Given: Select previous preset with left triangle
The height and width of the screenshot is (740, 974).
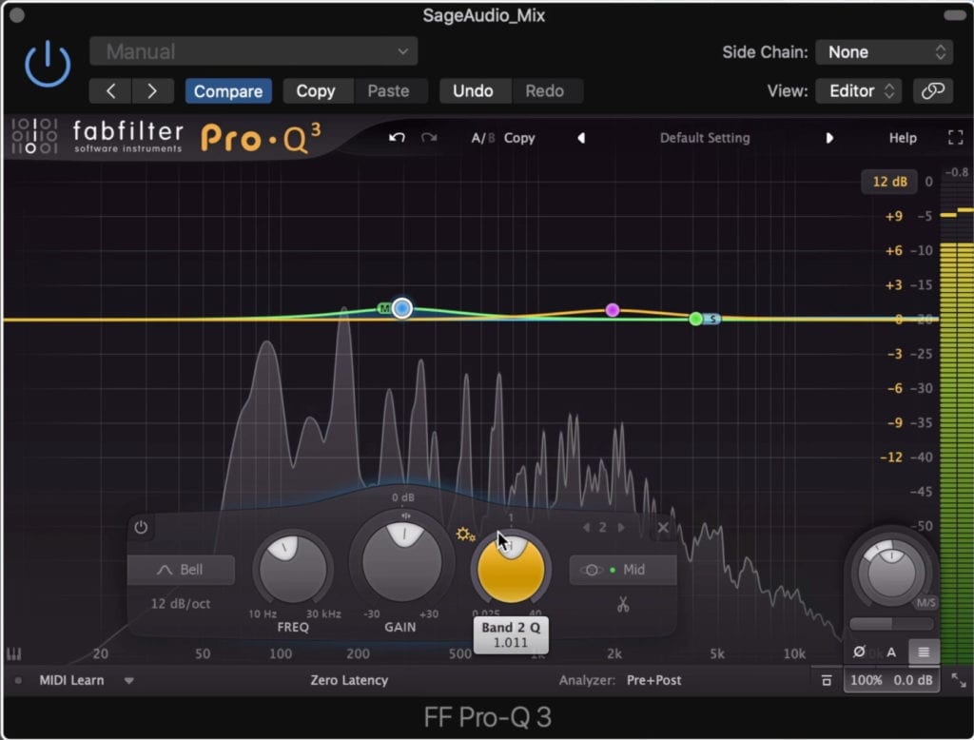Looking at the screenshot, I should pos(581,138).
